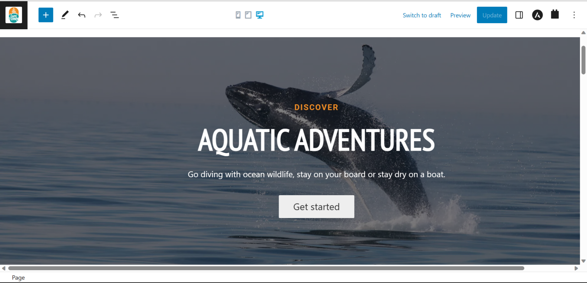Click Switch to draft link

click(x=422, y=15)
